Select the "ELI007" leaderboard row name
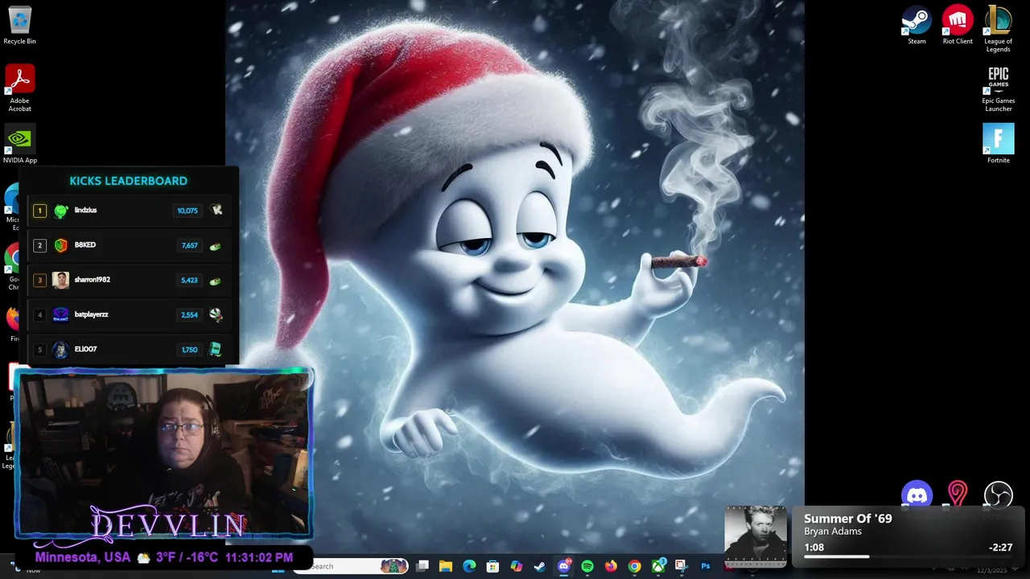The image size is (1030, 579). click(x=85, y=349)
